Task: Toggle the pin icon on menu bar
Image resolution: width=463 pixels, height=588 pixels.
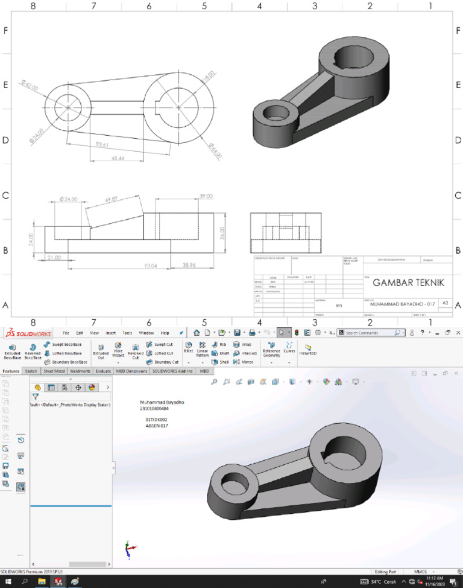Action: pos(181,333)
